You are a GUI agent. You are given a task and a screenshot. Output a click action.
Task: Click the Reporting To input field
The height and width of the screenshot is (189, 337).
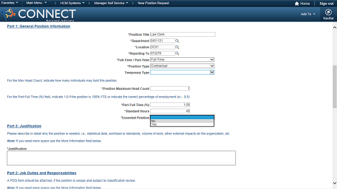(x=163, y=54)
